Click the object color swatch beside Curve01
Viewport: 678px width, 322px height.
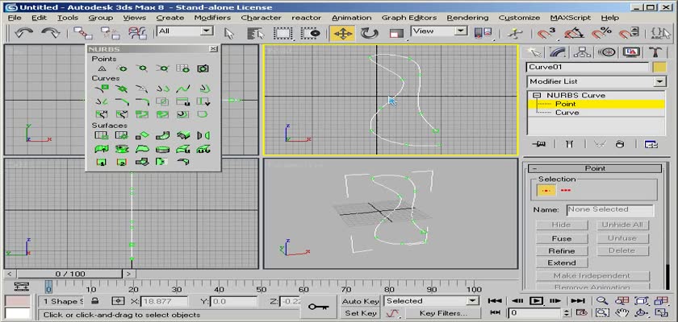659,68
